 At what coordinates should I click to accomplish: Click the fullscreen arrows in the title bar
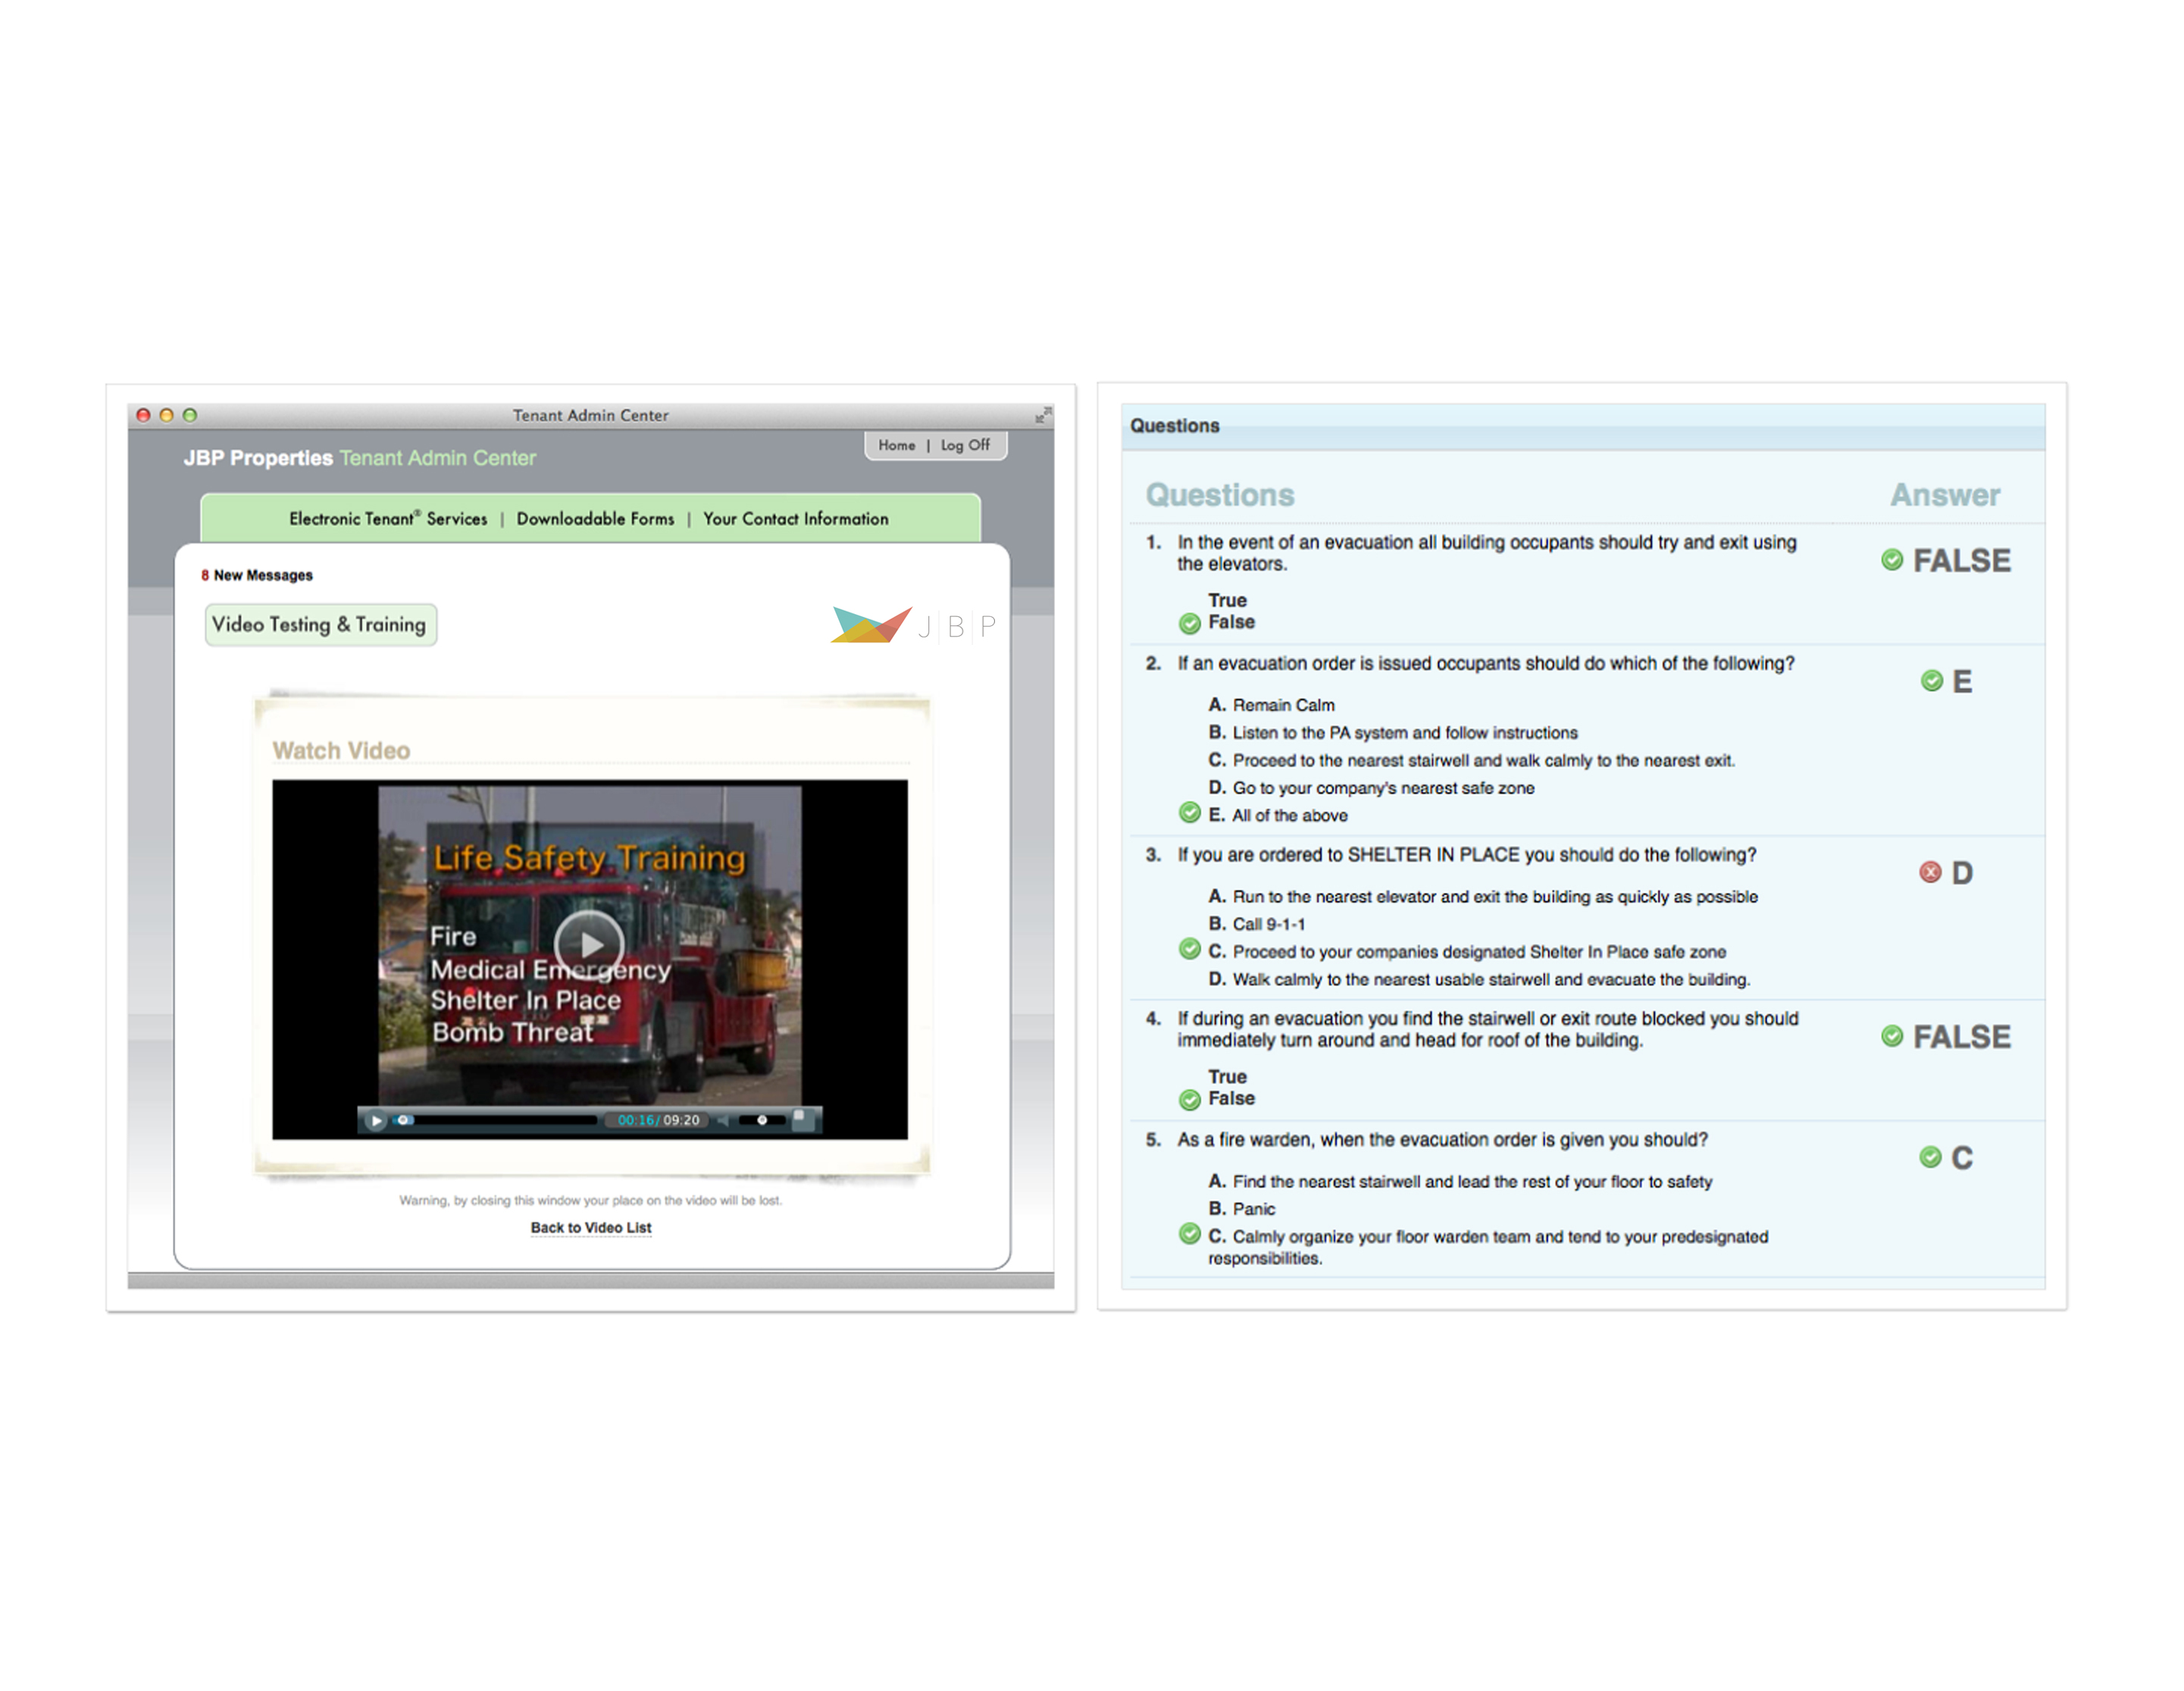(1043, 415)
